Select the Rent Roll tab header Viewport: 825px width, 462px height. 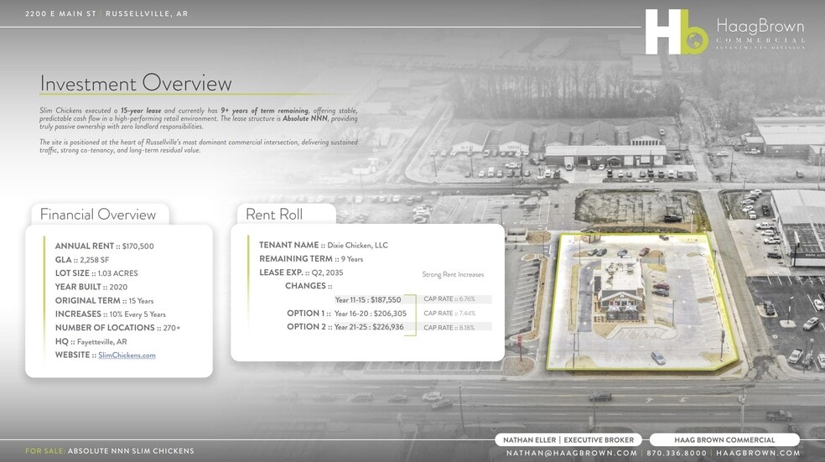click(274, 215)
